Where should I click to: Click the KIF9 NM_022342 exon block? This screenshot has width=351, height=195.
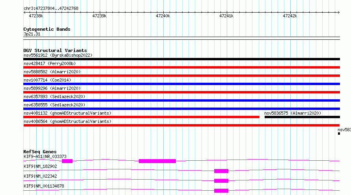pyautogui.click(x=221, y=181)
